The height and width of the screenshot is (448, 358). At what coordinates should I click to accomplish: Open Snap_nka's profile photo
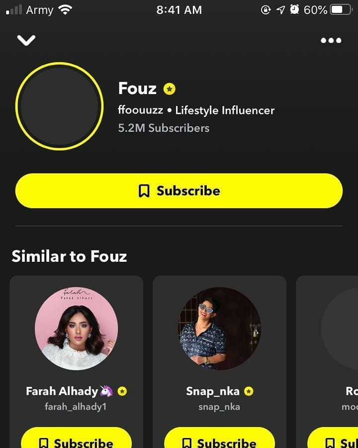pos(220,329)
